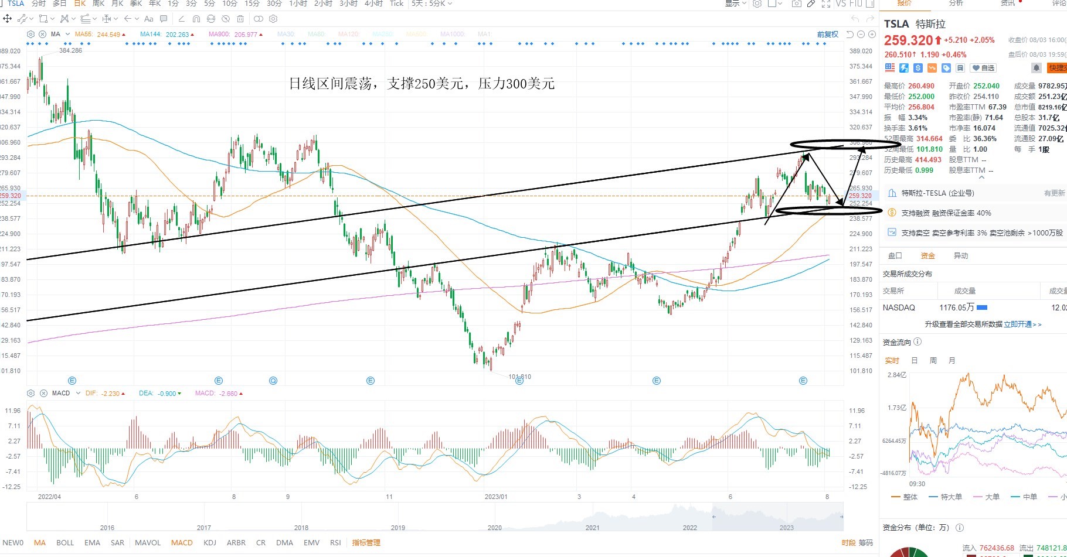Screen dimensions: 1067x557
Task: Redo the last drawing action
Action: click(871, 19)
